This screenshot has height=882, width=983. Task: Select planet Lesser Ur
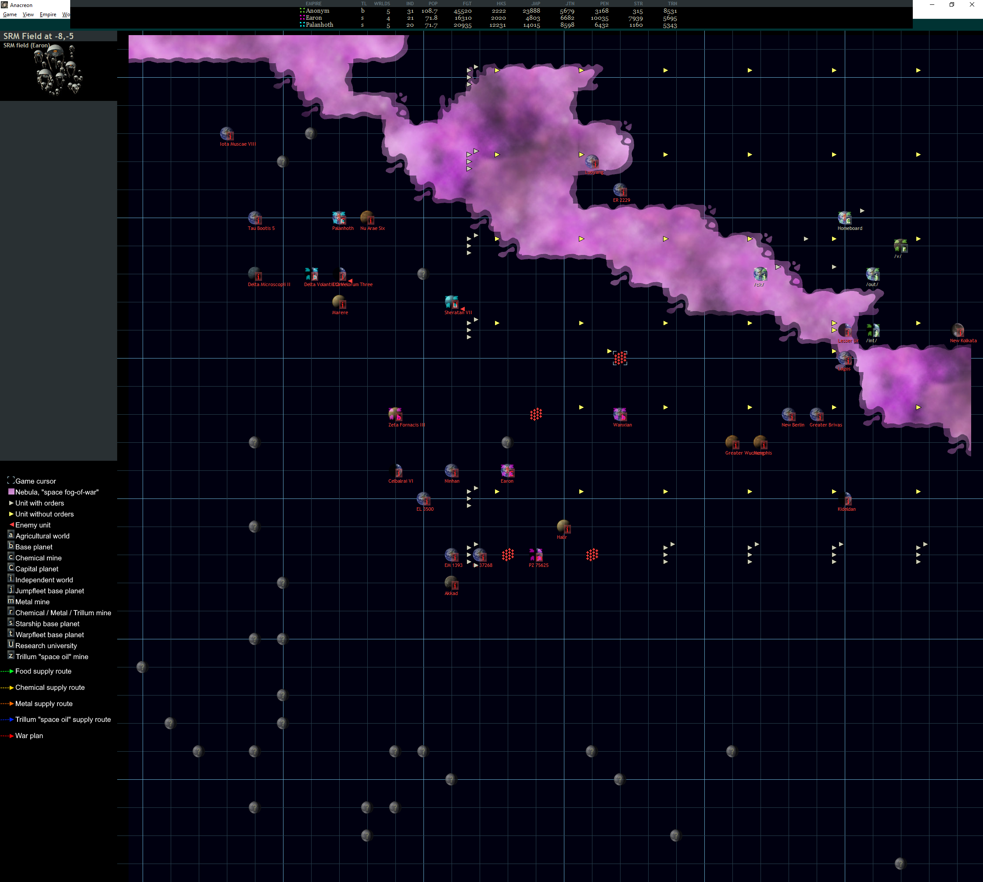[x=845, y=330]
